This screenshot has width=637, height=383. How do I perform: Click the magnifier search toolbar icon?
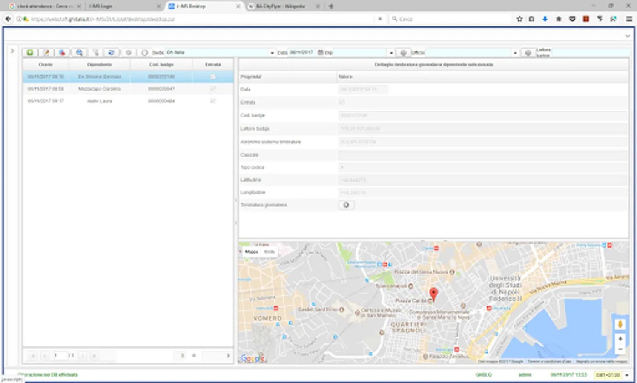(x=79, y=52)
